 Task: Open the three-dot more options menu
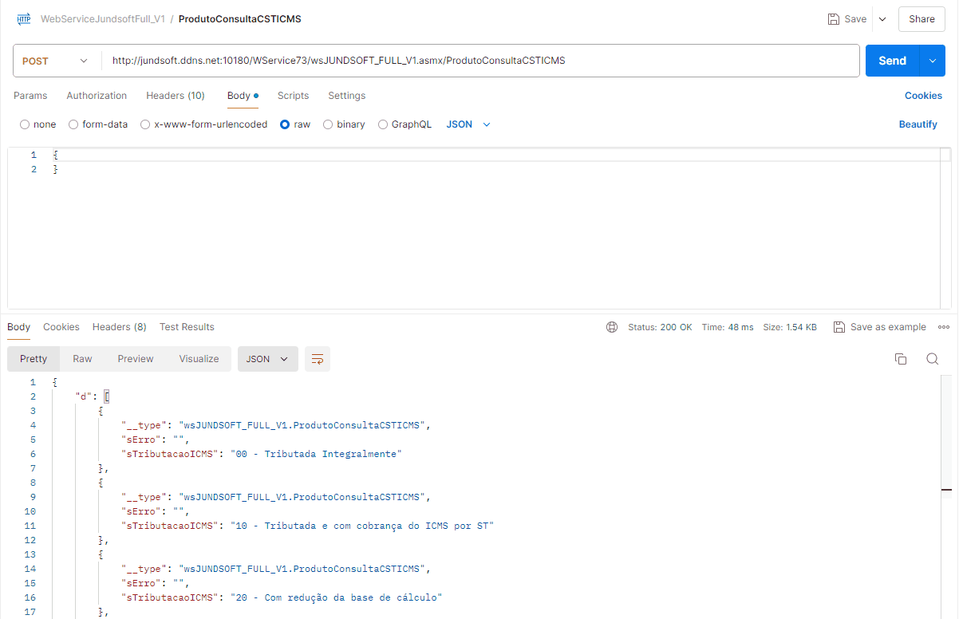(944, 327)
